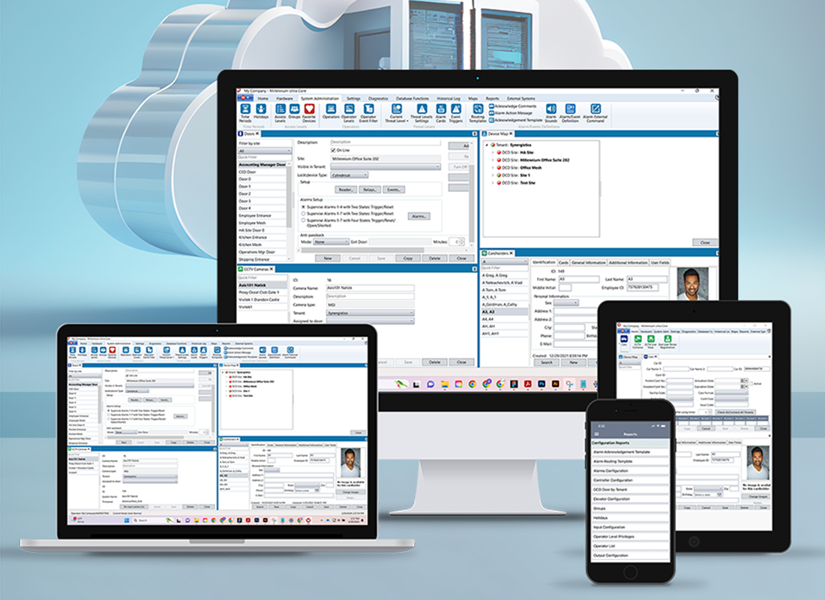
Task: Click Reader... button in monitor's Doors Setup
Action: pyautogui.click(x=346, y=190)
